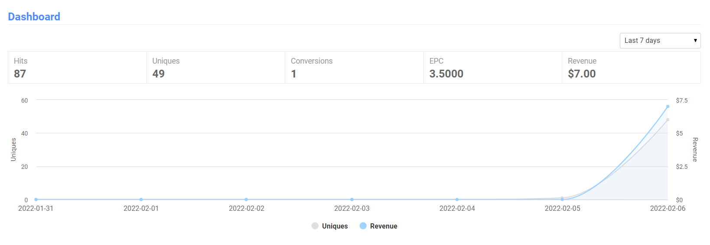Viewport: 710px width, 245px height.
Task: Select the Hits stat card
Action: [x=77, y=68]
